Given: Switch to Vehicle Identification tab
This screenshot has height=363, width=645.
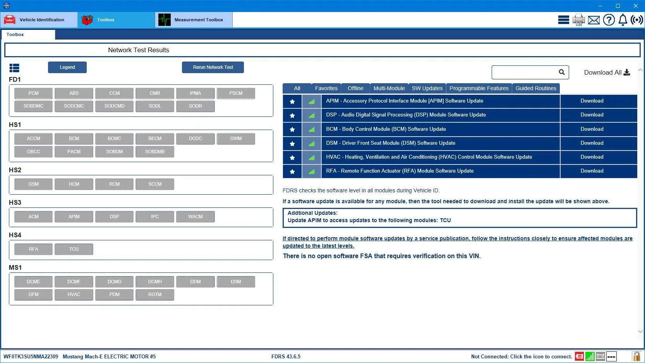Looking at the screenshot, I should (x=39, y=20).
